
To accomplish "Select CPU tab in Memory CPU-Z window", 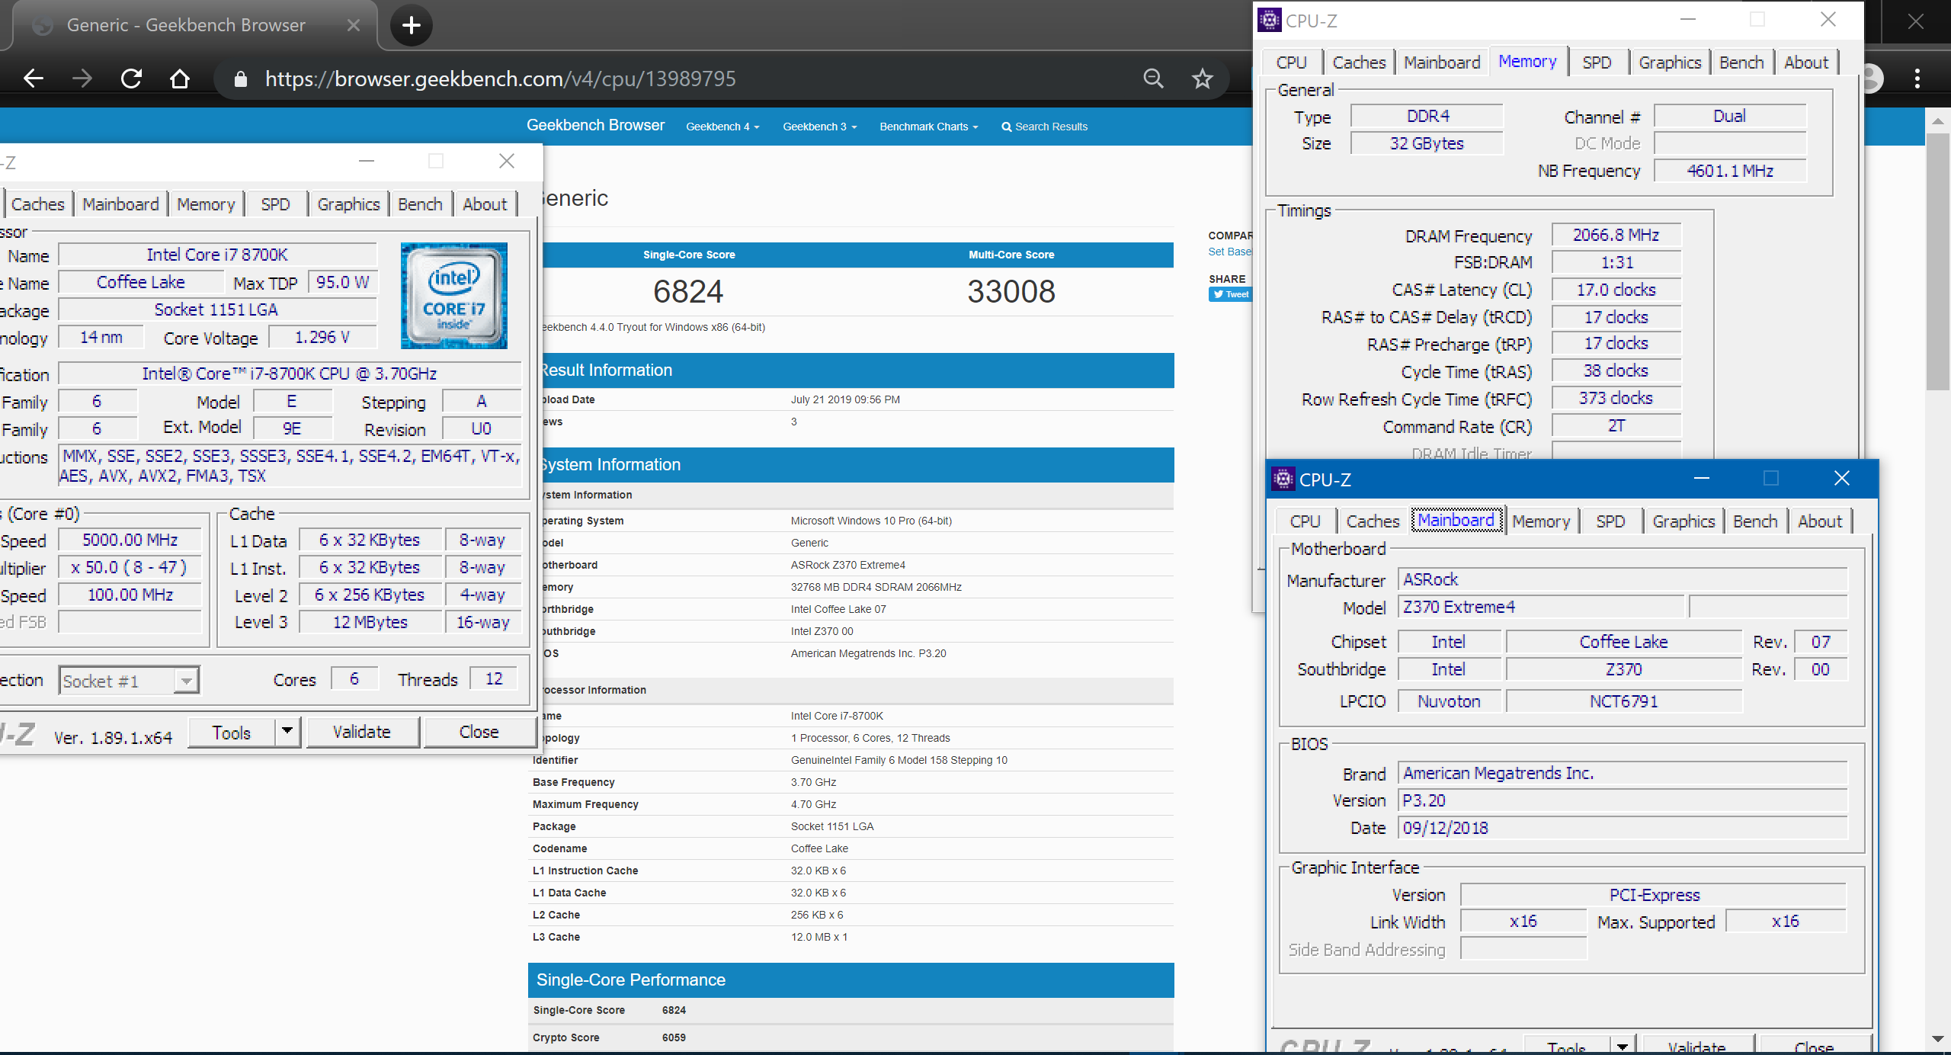I will click(x=1291, y=63).
